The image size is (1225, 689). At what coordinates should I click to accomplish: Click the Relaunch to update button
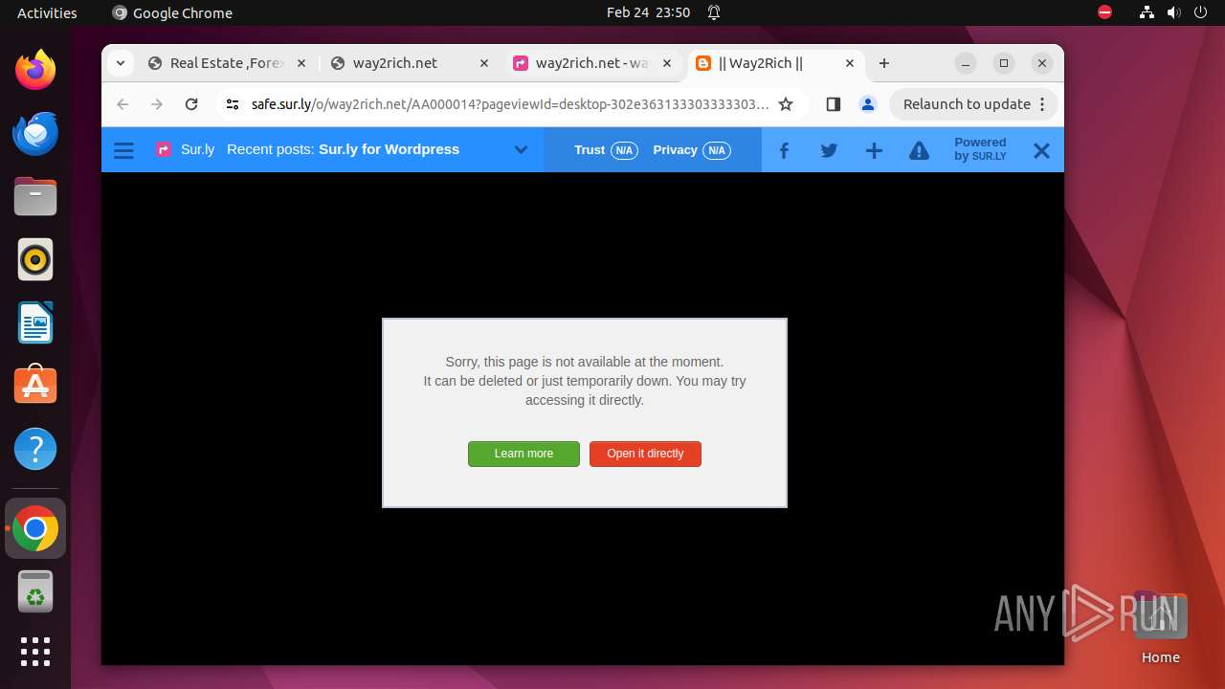[x=967, y=104]
